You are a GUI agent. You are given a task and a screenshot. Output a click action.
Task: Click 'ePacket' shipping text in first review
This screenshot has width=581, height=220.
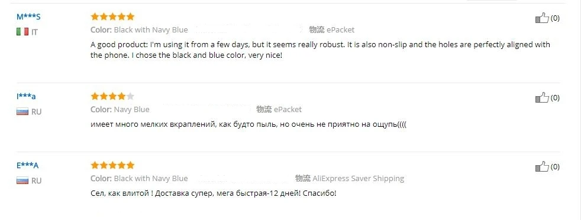click(x=341, y=30)
